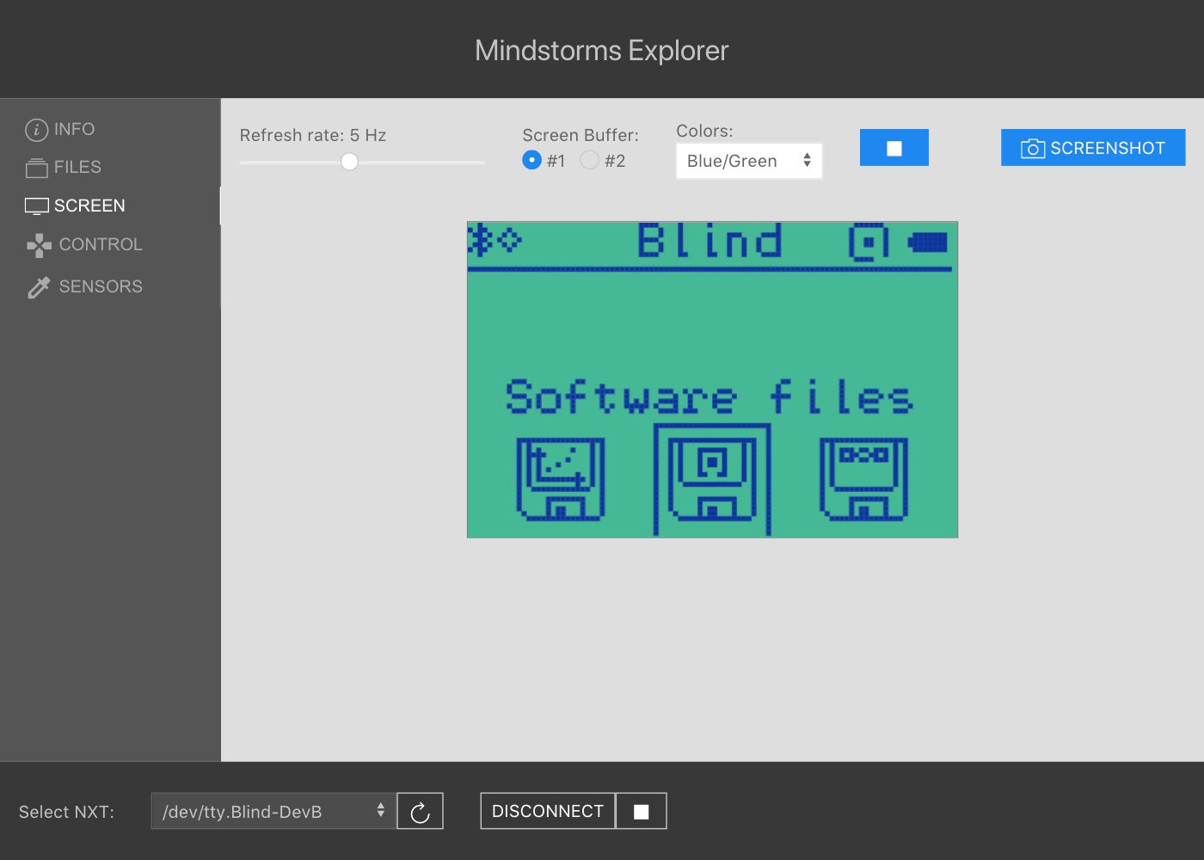Select screen buffer #2

click(x=589, y=160)
